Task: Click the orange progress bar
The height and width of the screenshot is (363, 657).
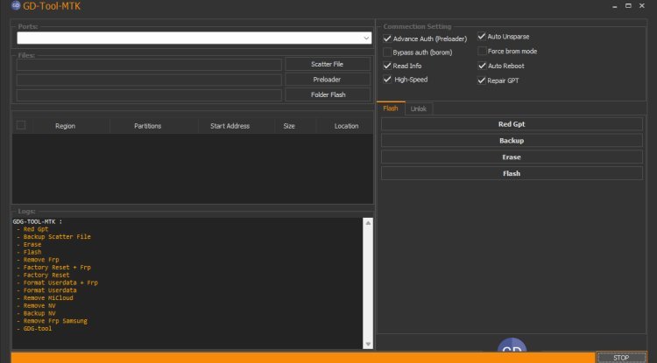Action: pyautogui.click(x=302, y=358)
